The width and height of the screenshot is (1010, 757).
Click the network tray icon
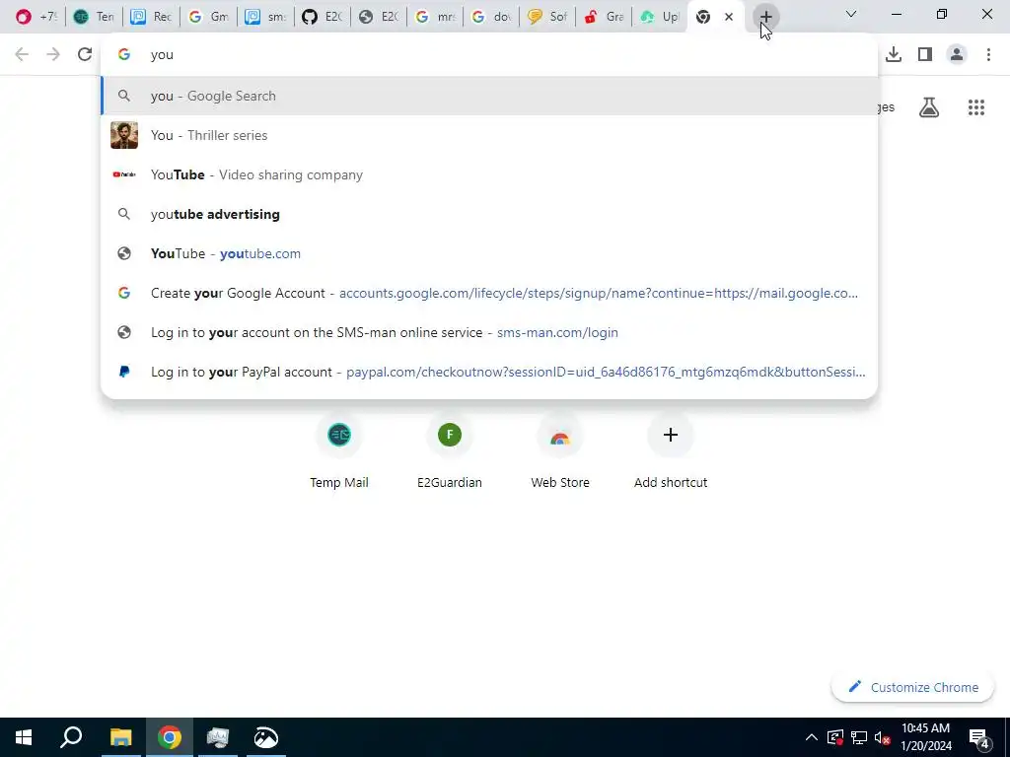[x=859, y=737]
